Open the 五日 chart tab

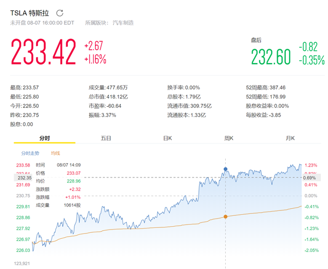[106, 139]
